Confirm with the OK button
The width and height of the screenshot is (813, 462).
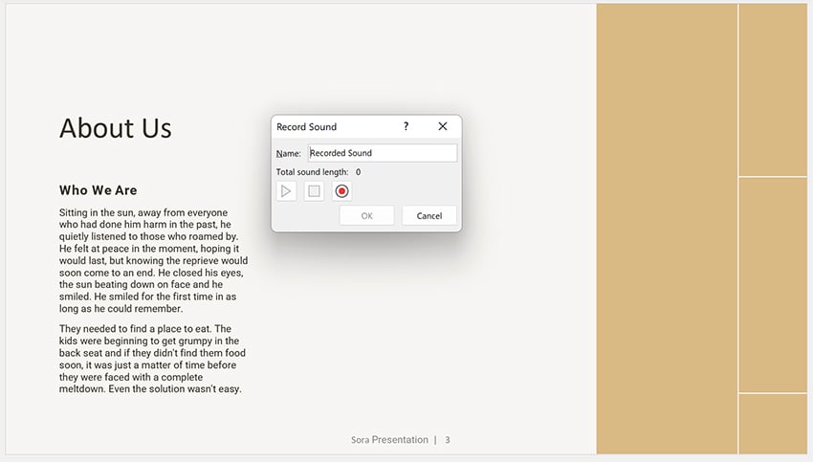(x=366, y=216)
